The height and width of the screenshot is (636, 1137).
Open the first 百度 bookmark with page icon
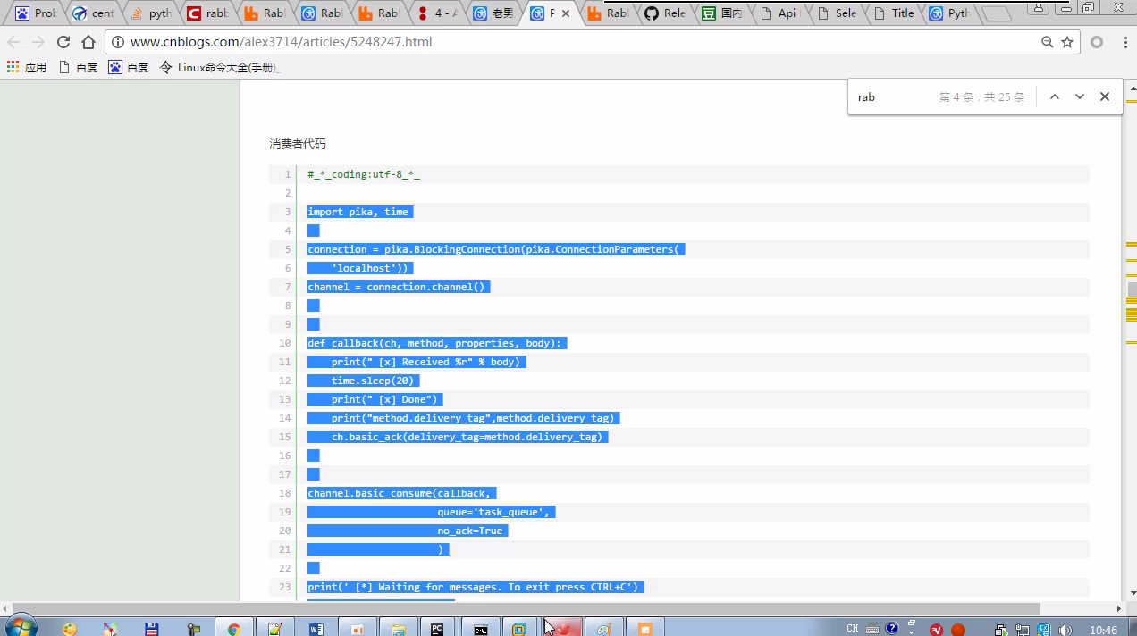78,67
